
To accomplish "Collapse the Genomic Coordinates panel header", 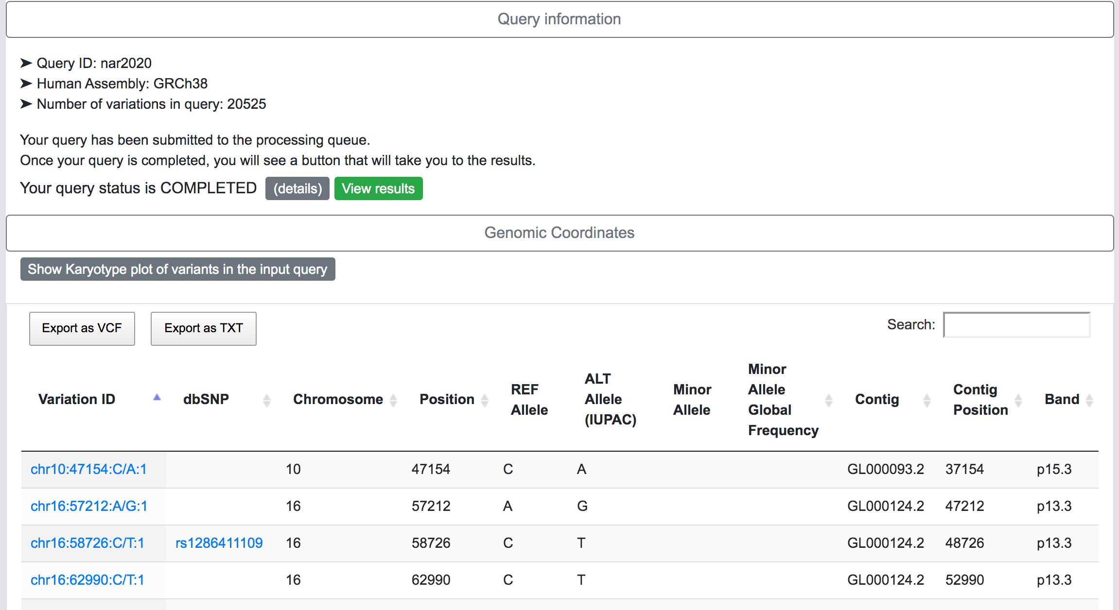I will (x=559, y=233).
